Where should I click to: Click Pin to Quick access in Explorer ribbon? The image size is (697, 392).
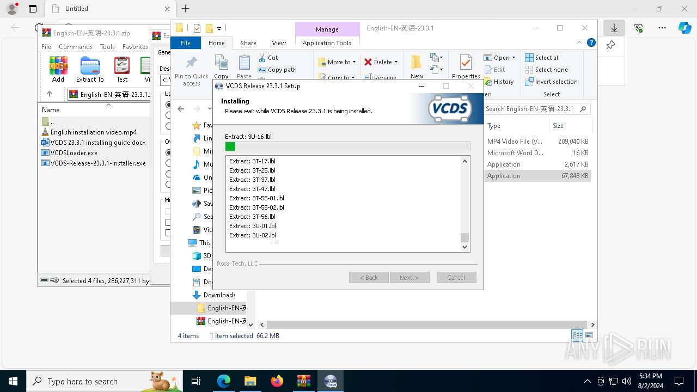(192, 71)
